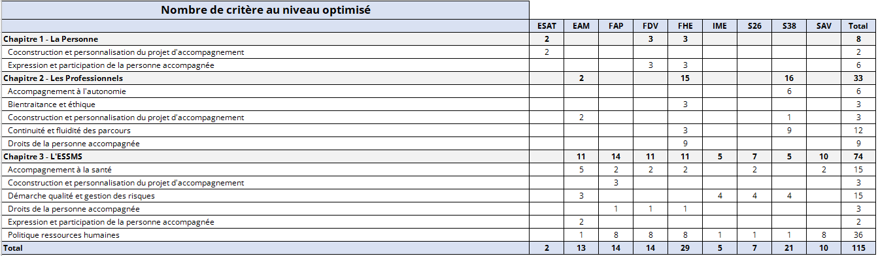Click the Chapitre 1 - La Personne row
The image size is (878, 256).
pyautogui.click(x=438, y=39)
